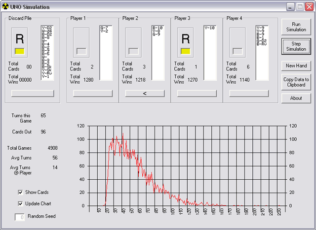Click Player 1's Total Wins value 1280
316x230 pixels.
pyautogui.click(x=88, y=80)
